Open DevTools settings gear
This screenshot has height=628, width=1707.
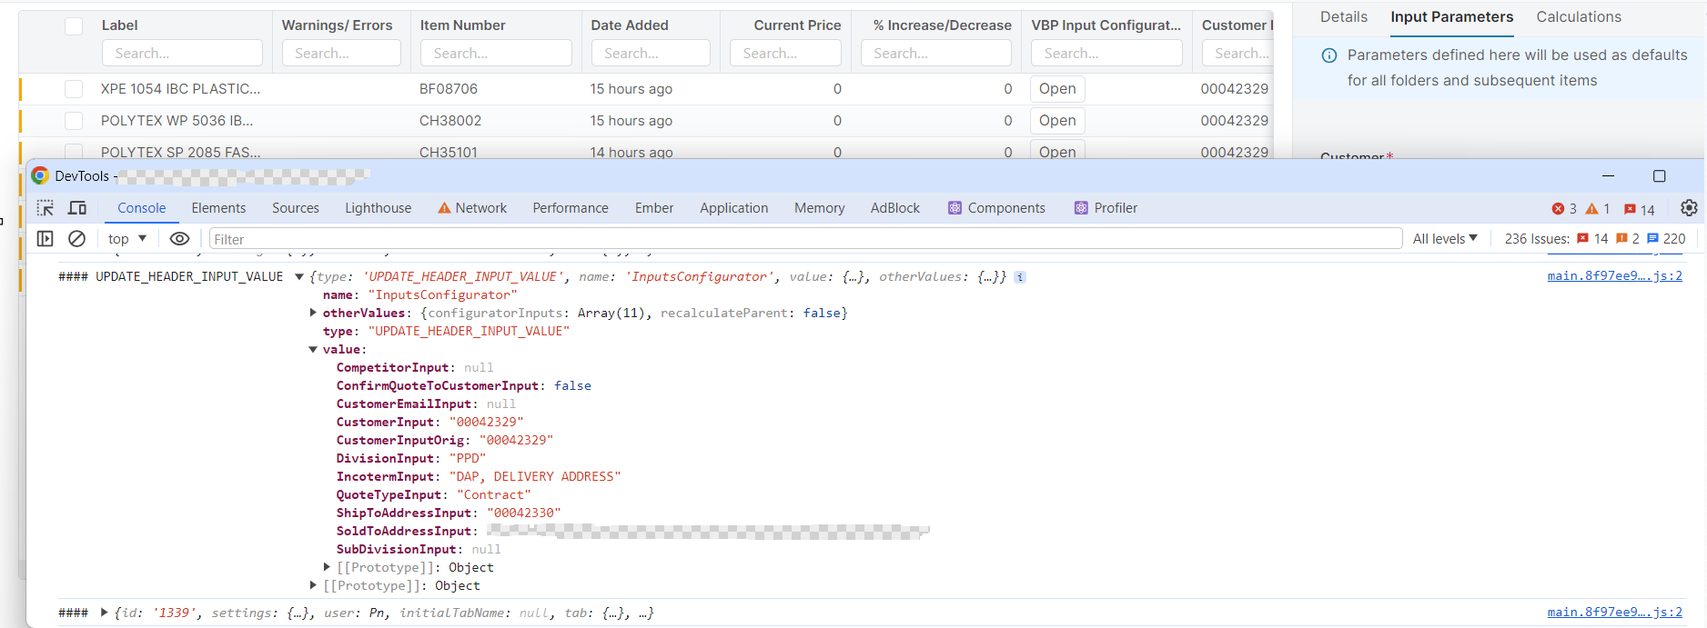click(x=1689, y=208)
